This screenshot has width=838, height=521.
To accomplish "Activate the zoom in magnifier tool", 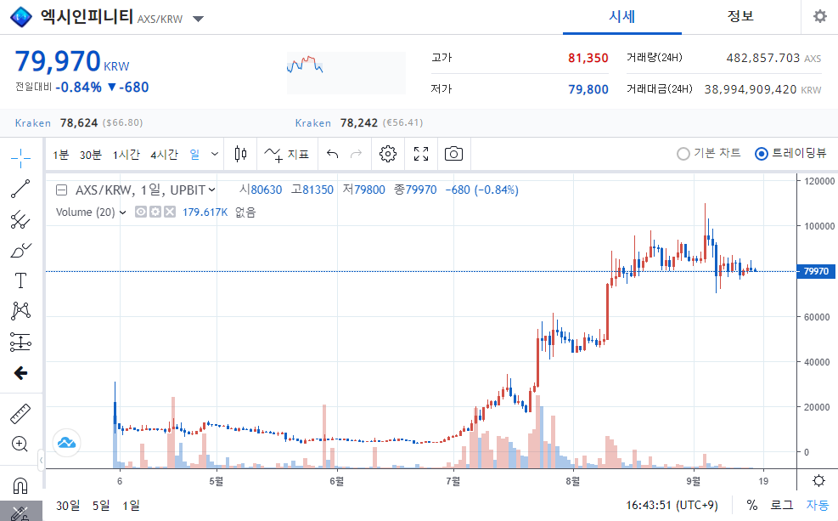I will 20,444.
